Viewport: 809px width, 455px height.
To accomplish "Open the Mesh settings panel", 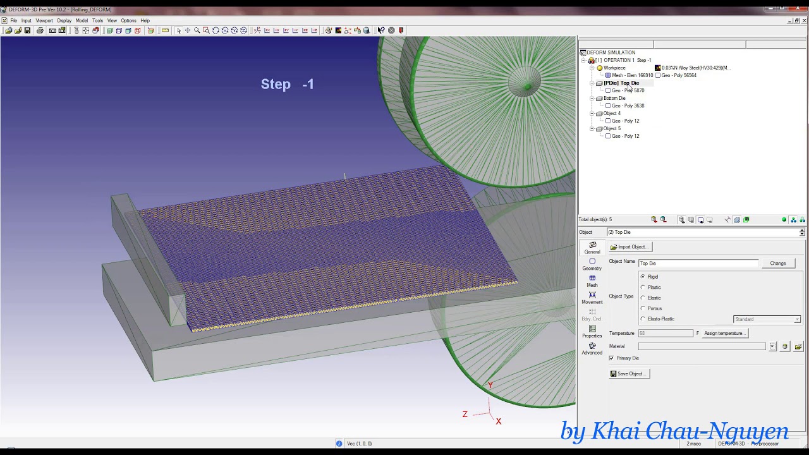I will click(x=592, y=281).
